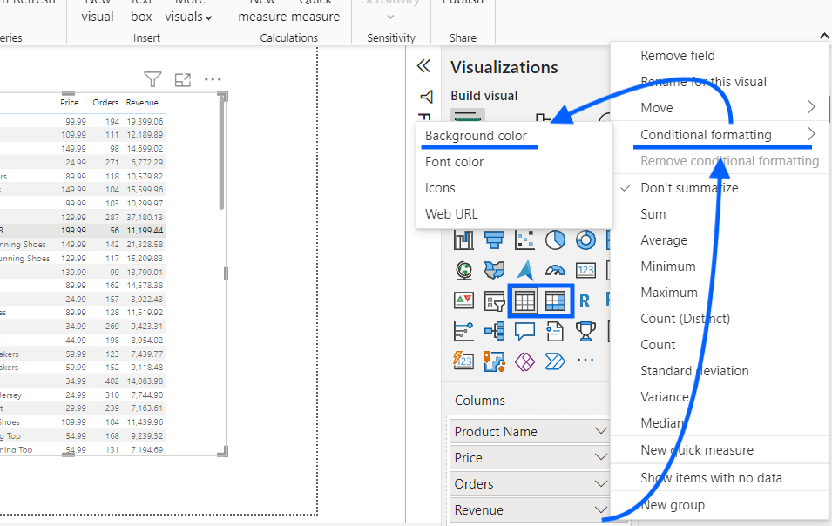Select the Slicer visual icon
832x526 pixels.
click(494, 301)
